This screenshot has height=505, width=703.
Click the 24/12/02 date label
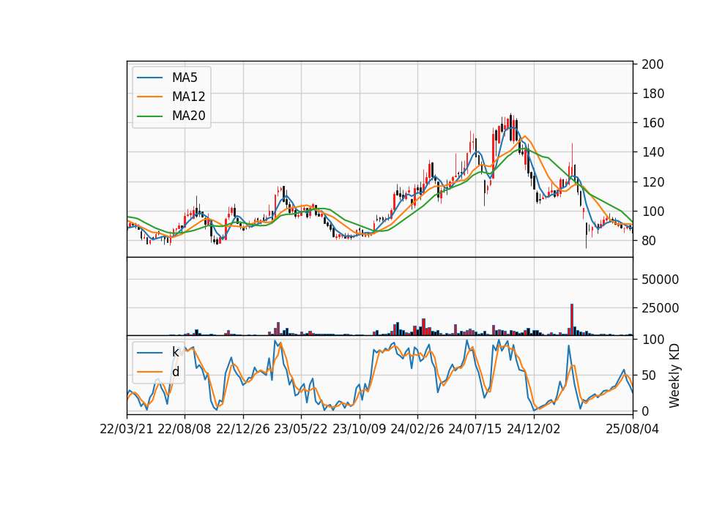coord(534,429)
